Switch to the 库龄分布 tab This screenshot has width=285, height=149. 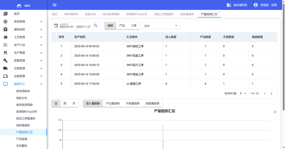[x=90, y=14]
